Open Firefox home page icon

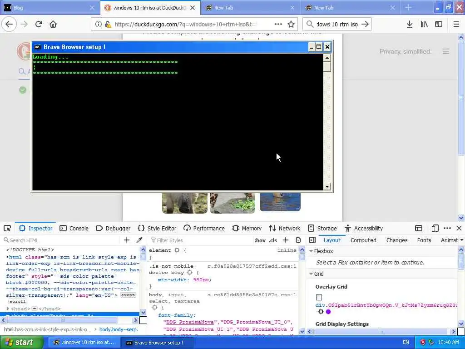click(53, 25)
